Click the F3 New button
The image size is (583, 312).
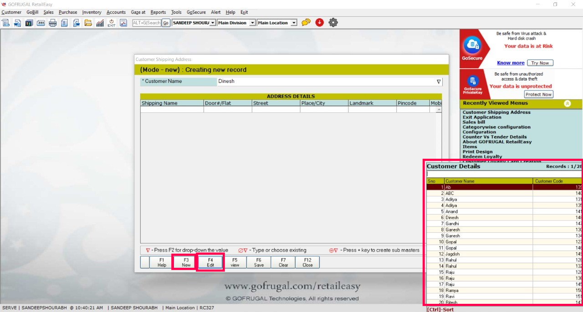coord(186,262)
